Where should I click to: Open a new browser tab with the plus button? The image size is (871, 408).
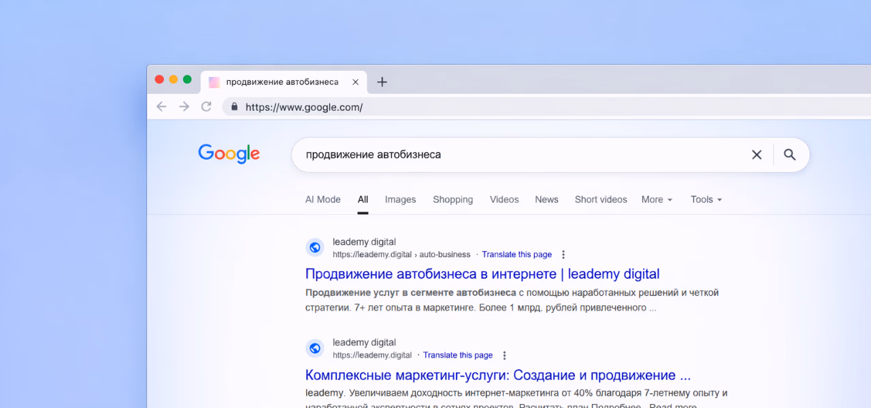pyautogui.click(x=382, y=82)
